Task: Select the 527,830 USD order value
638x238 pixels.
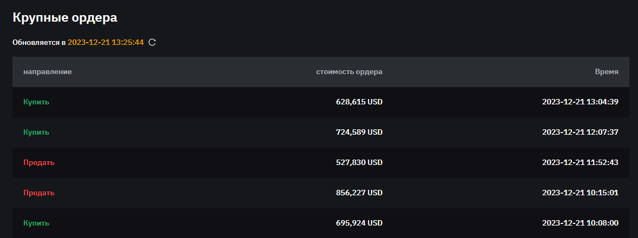Action: point(359,162)
